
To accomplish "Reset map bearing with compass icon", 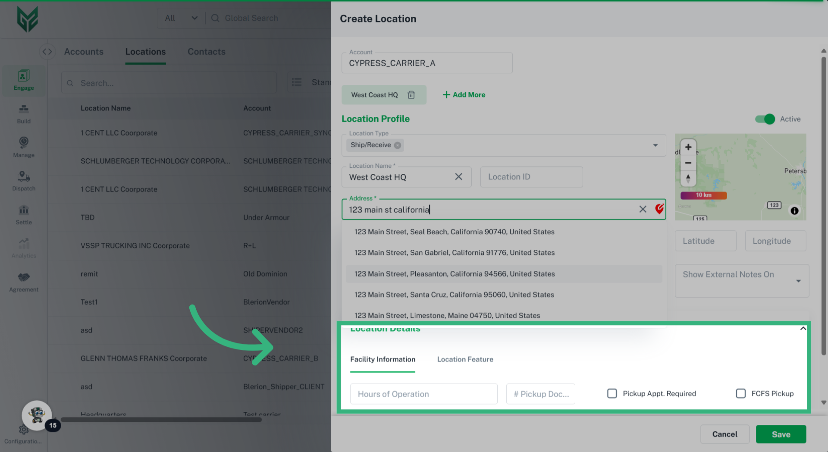I will [x=688, y=178].
